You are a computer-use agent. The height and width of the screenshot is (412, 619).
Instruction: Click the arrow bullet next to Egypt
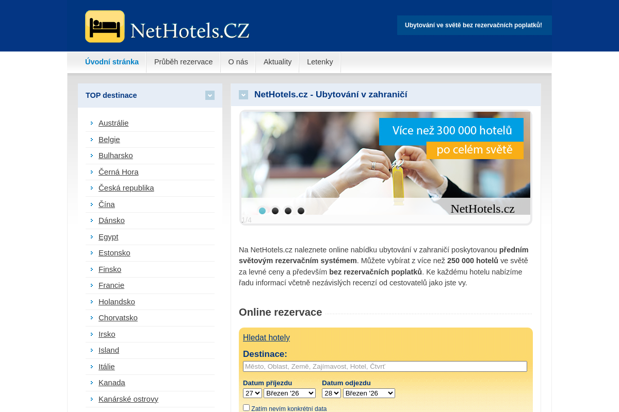point(91,237)
